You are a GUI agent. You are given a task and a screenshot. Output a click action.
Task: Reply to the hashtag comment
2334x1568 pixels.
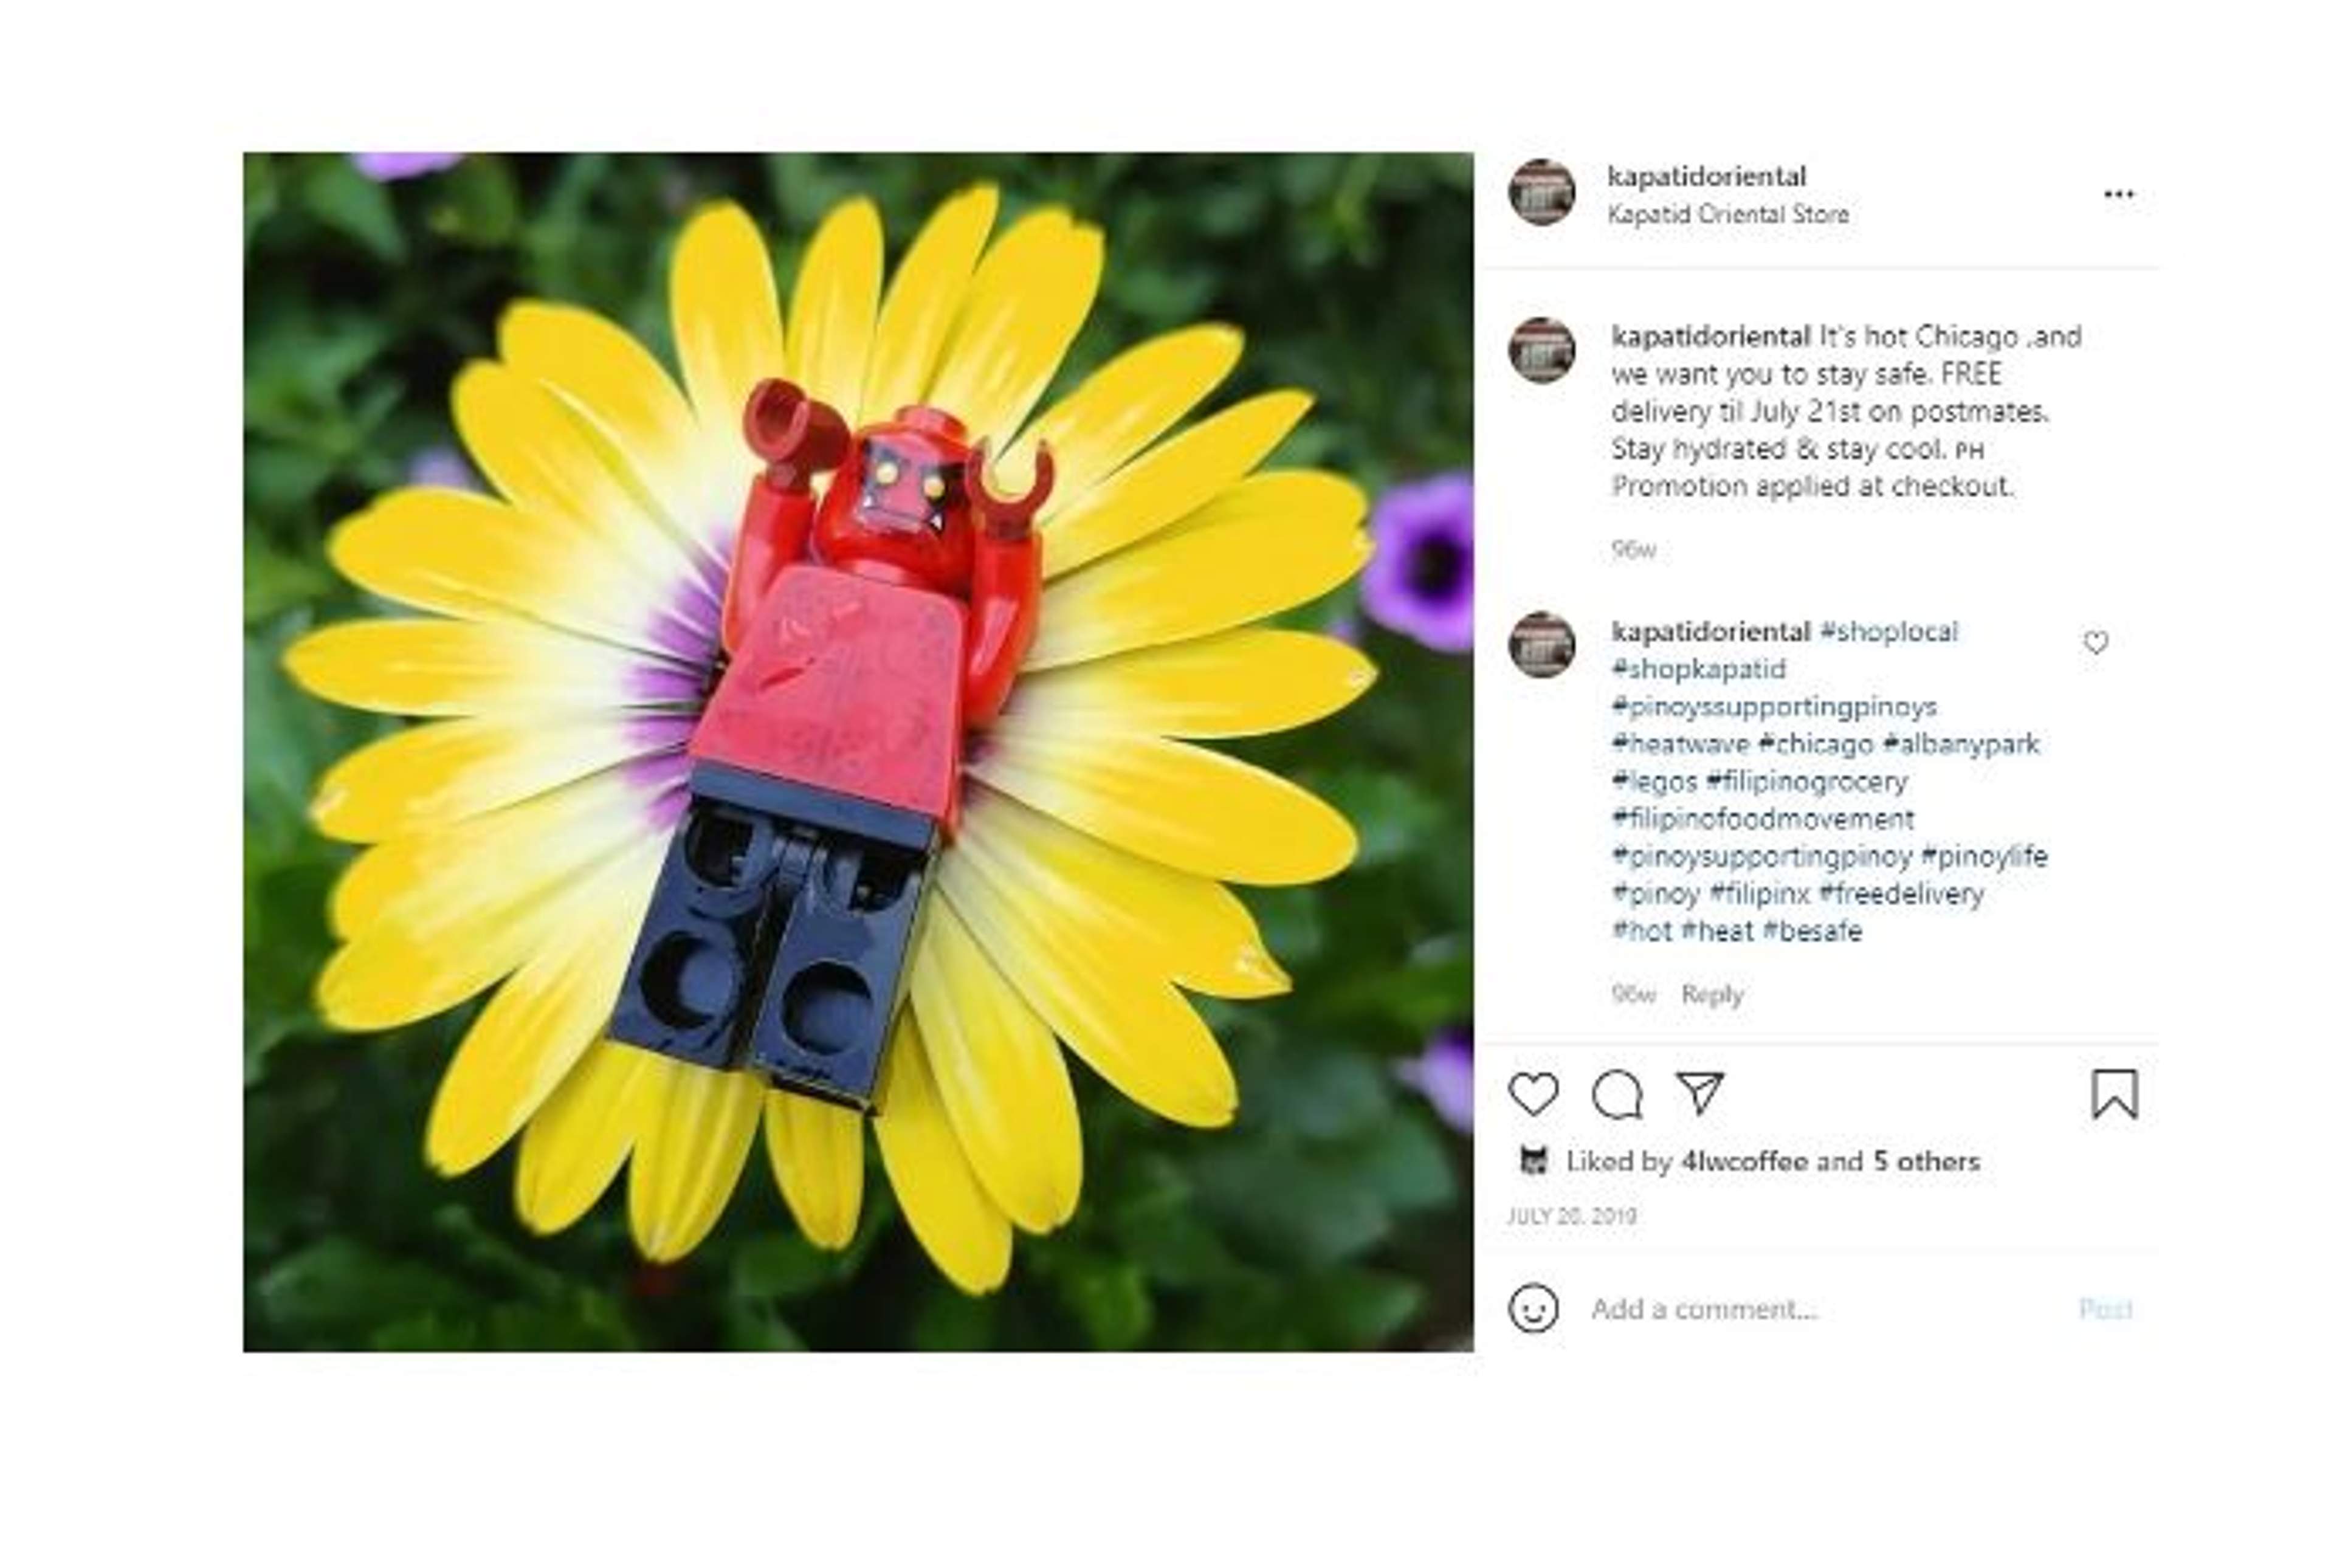pos(1712,994)
